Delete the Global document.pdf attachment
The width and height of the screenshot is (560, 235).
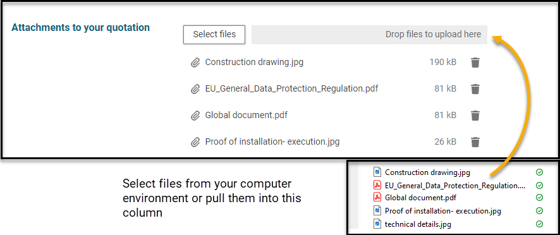[x=475, y=116]
